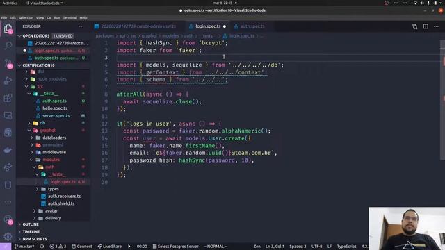Open Explorer panel More Actions ellipsis
The height and width of the screenshot is (250, 445).
[81, 26]
